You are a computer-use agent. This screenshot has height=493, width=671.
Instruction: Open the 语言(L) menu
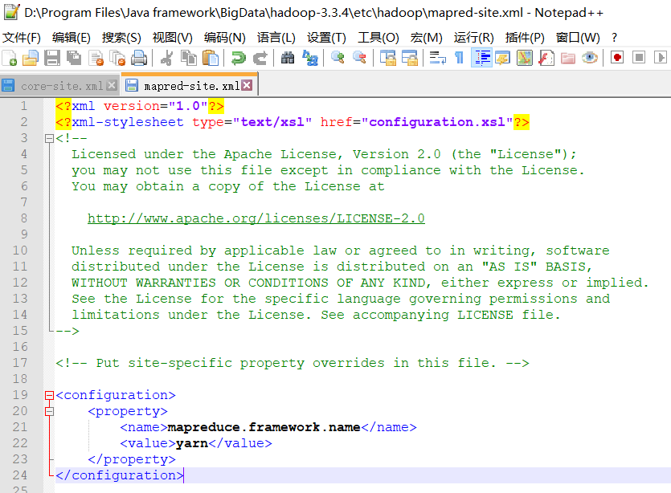point(276,38)
